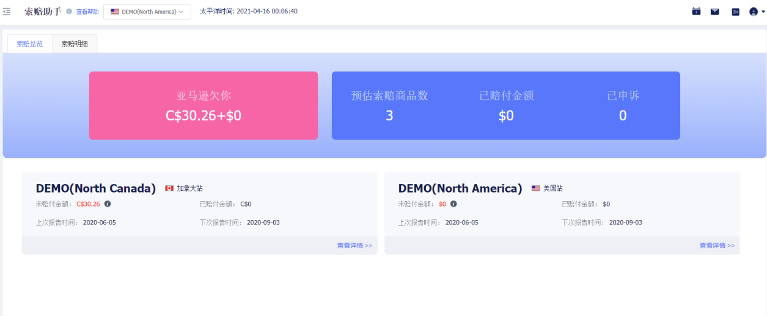The height and width of the screenshot is (316, 767).
Task: Click the info icon beside 索赔助手
Action: tap(69, 12)
